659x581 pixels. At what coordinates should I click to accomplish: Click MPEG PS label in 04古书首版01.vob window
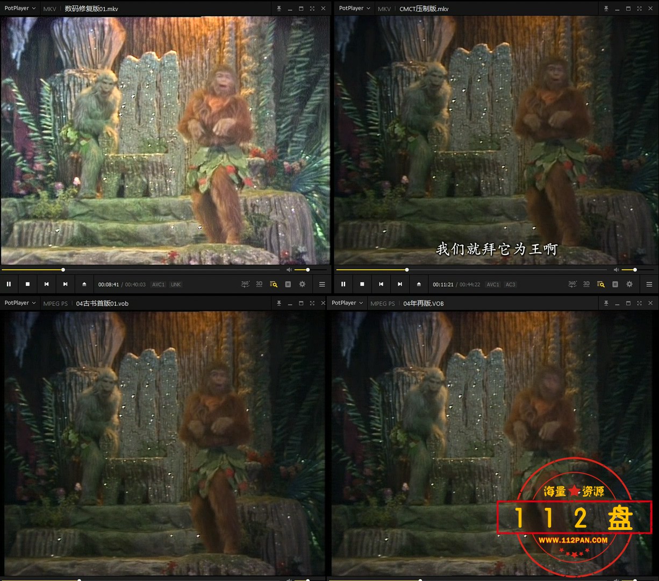tap(55, 303)
